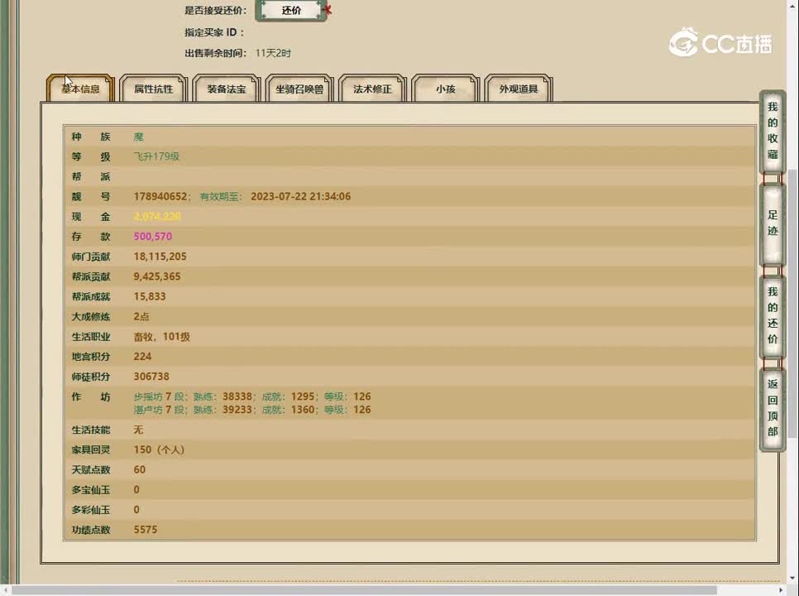View the 外观道具 tab
This screenshot has width=799, height=596.
tap(519, 89)
